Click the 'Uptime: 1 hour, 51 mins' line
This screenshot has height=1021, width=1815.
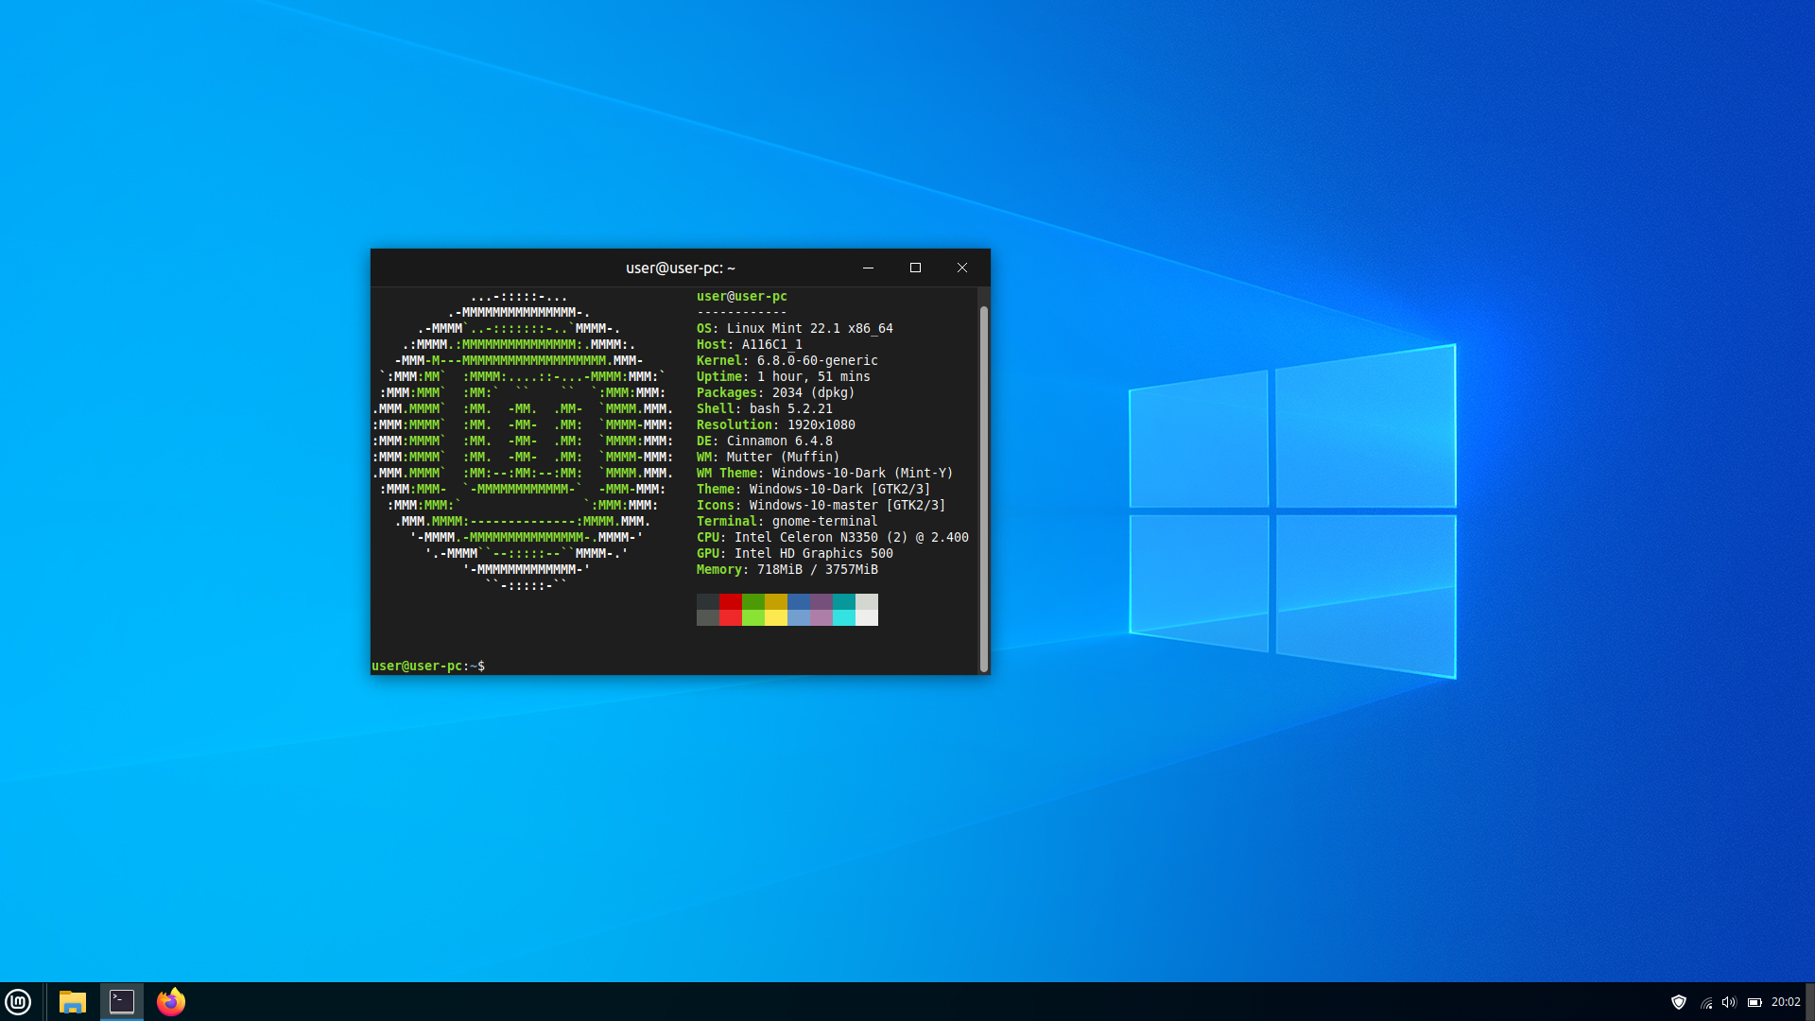784,377
